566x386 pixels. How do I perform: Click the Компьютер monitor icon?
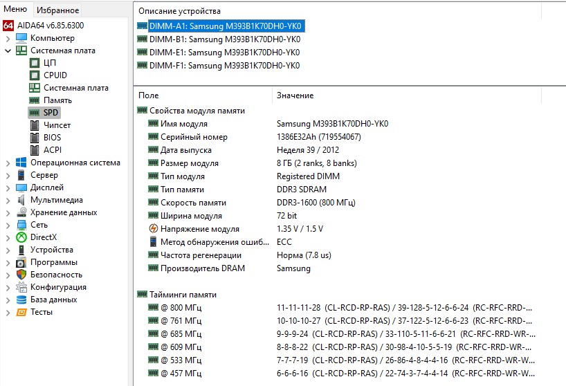tap(21, 38)
